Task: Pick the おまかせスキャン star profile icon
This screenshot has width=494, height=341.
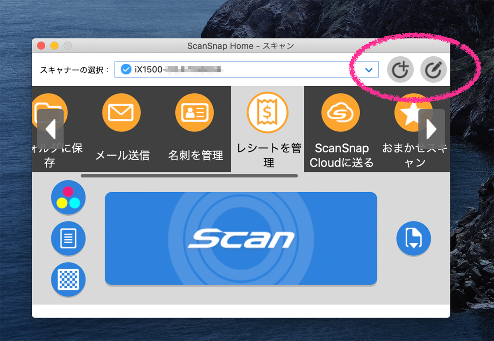Action: (x=410, y=113)
